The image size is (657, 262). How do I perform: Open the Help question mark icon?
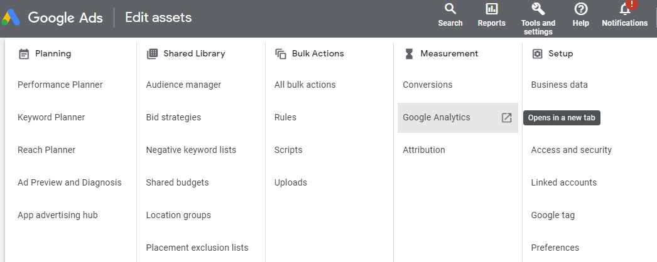tap(581, 9)
